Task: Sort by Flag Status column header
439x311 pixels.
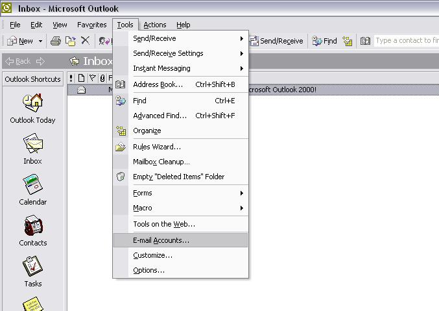Action: tap(92, 79)
